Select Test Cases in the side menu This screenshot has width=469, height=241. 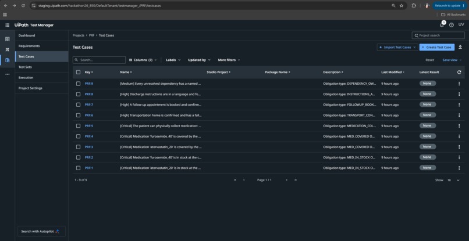point(41,56)
